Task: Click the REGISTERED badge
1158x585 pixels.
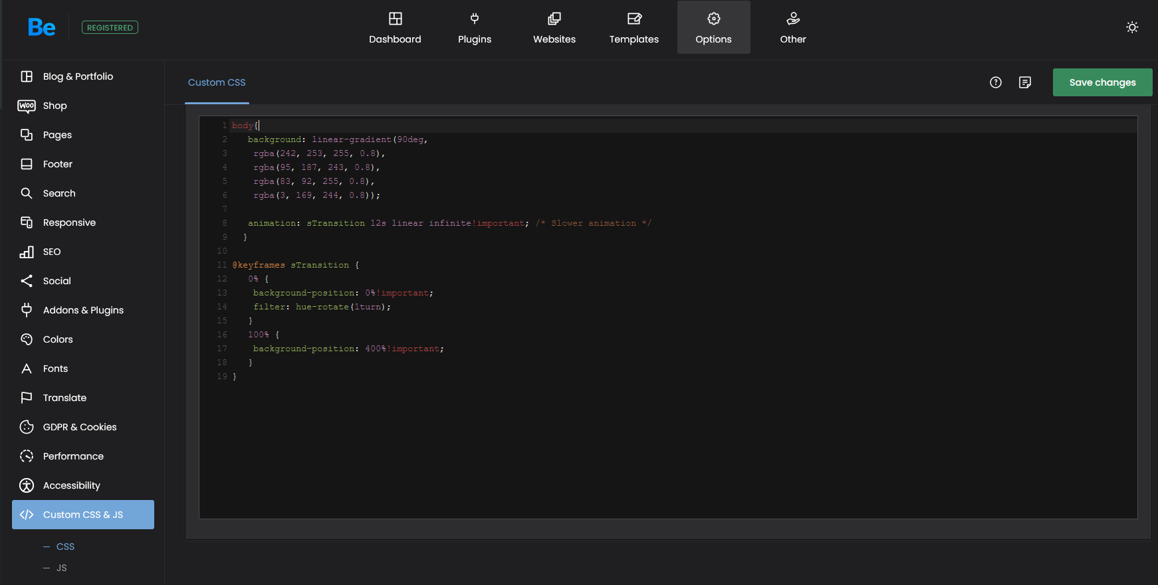Action: pyautogui.click(x=110, y=27)
